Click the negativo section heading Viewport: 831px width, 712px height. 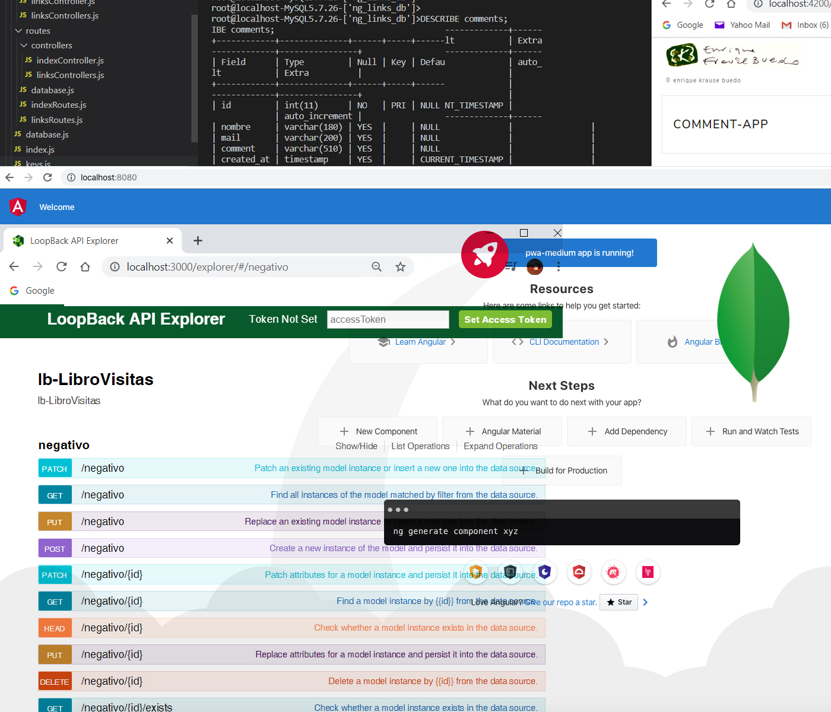[x=64, y=445]
